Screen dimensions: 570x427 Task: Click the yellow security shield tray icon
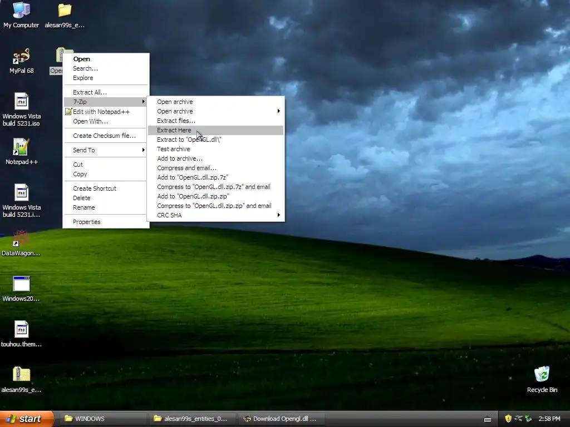[508, 419]
